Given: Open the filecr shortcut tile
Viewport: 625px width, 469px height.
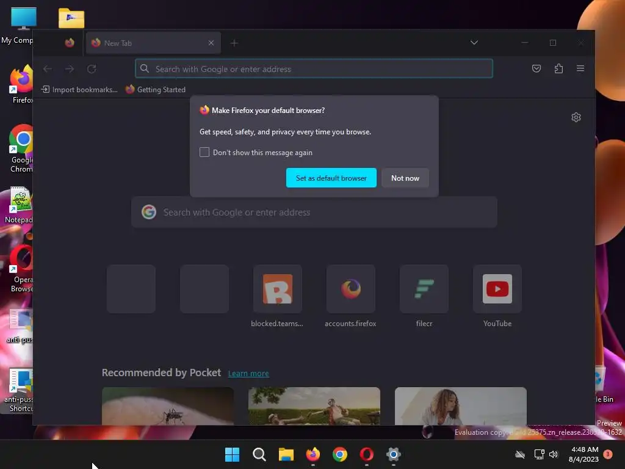Looking at the screenshot, I should (x=424, y=289).
